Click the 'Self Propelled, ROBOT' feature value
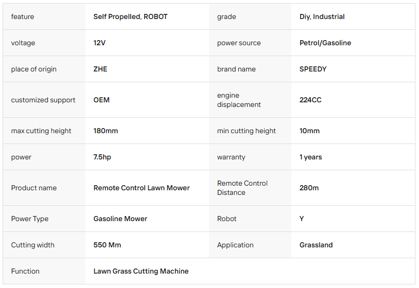This screenshot has height=288, width=419. [x=130, y=16]
